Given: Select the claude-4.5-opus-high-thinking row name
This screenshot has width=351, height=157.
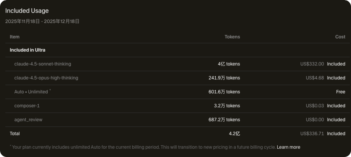Looking at the screenshot, I should tap(46, 78).
